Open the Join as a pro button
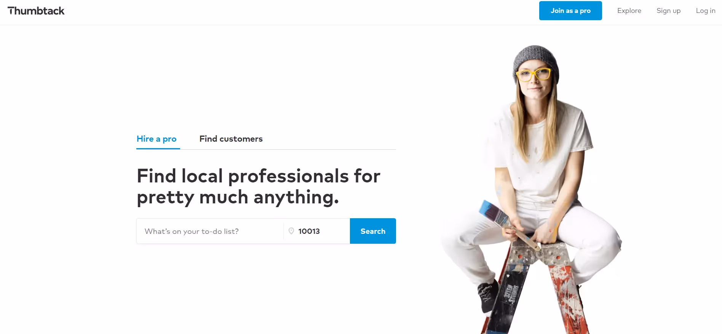The height and width of the screenshot is (334, 722). 570,11
